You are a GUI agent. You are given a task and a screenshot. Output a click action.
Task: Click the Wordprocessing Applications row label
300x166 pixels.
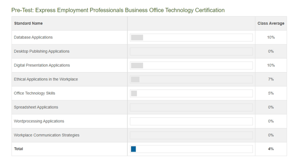[39, 121]
